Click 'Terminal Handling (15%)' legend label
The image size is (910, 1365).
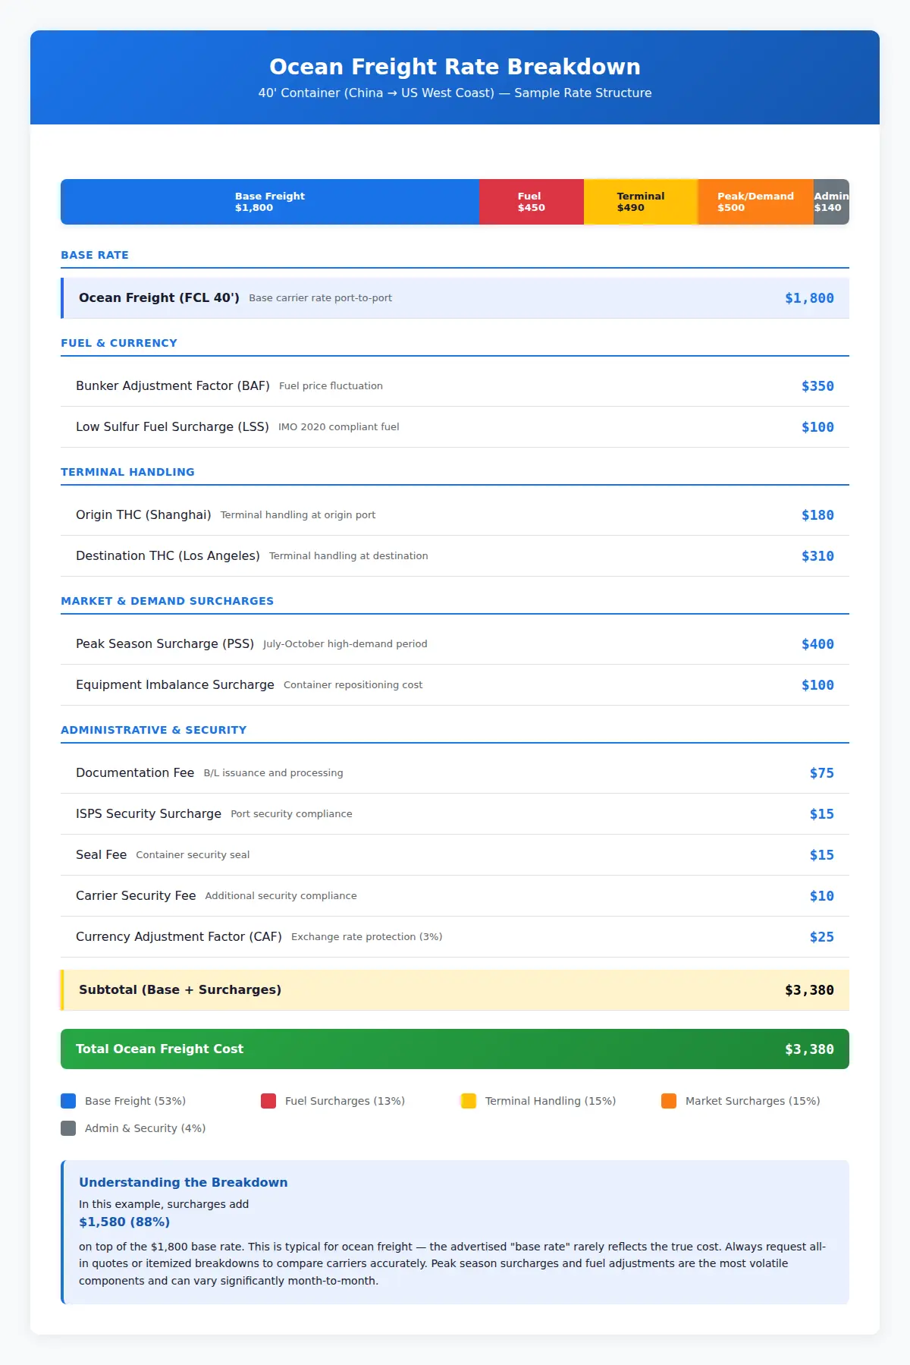point(551,1101)
